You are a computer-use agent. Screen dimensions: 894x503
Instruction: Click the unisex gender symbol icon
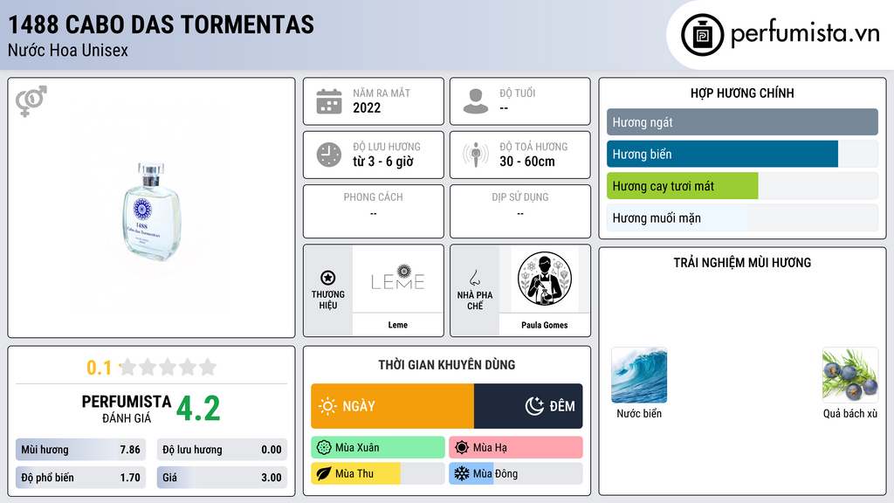[x=31, y=101]
